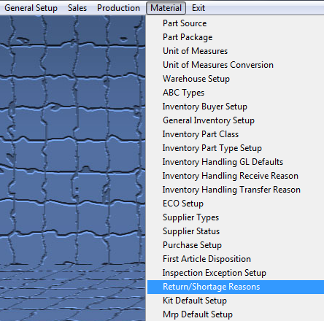Open Inventory Handling GL Defaults

pyautogui.click(x=236, y=162)
